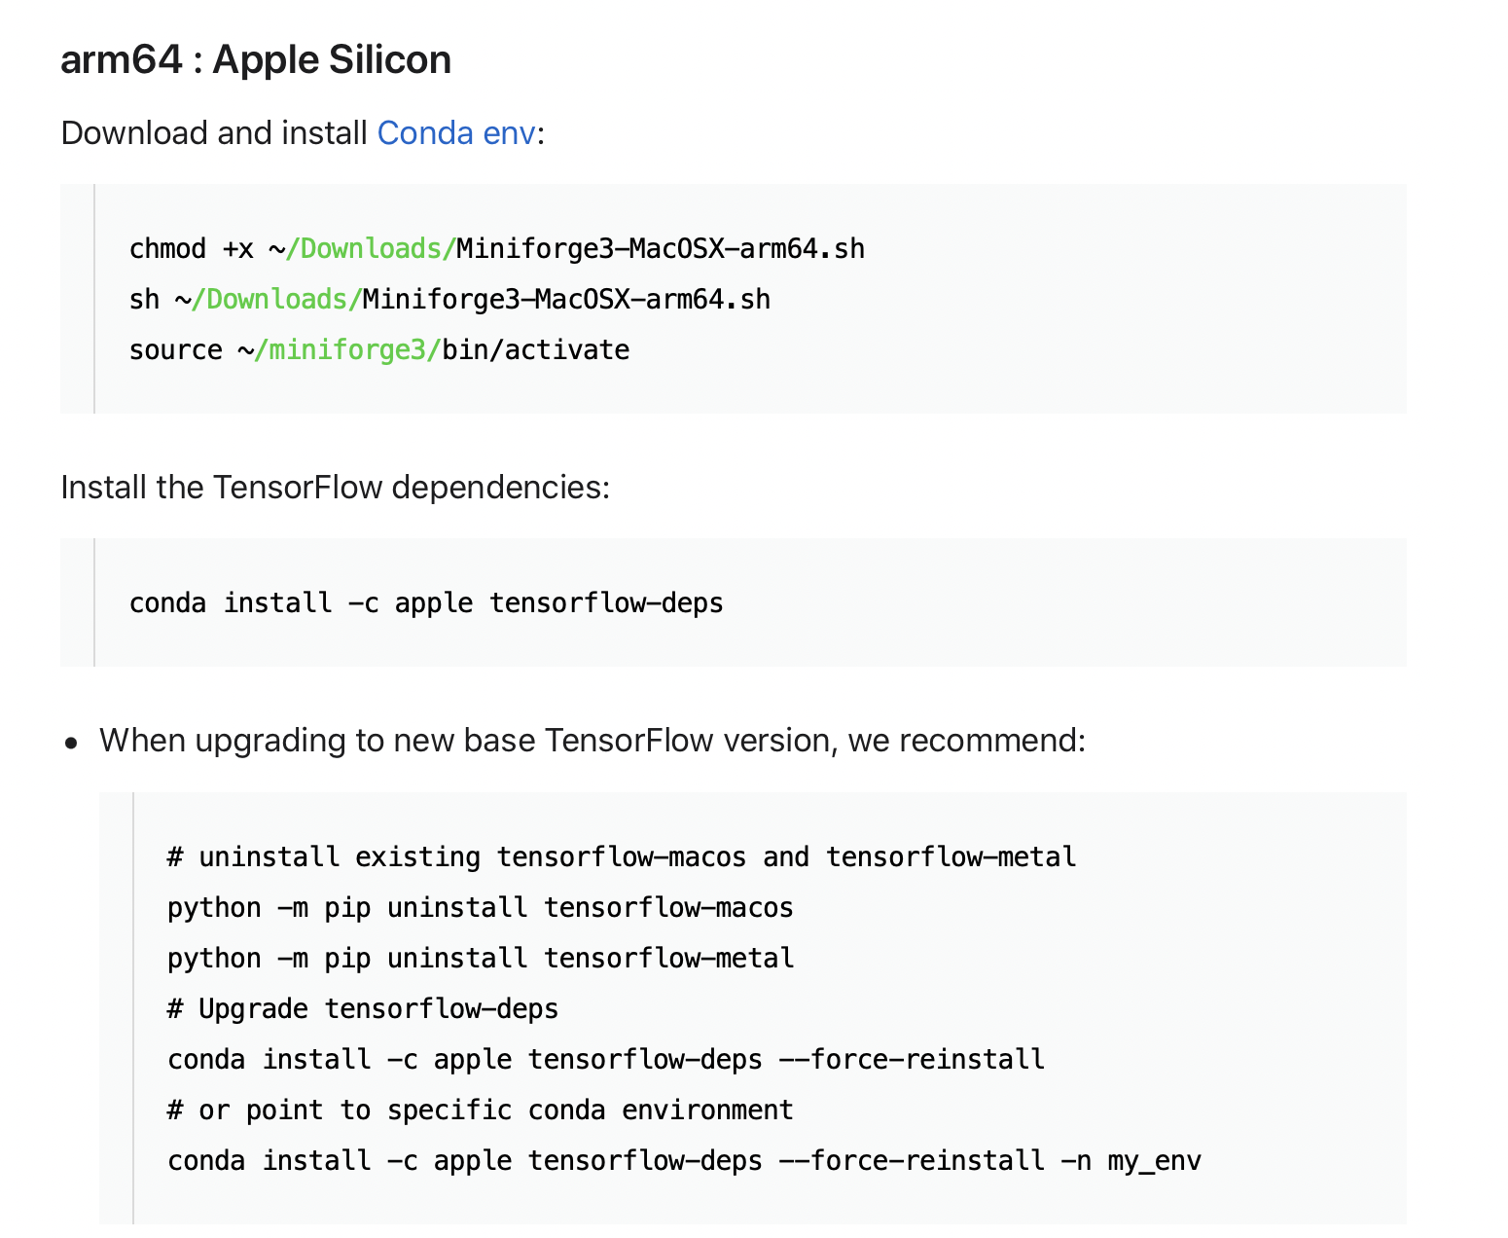The height and width of the screenshot is (1238, 1508).
Task: Click the arm64 : Apple Silicon heading
Action: point(256,59)
